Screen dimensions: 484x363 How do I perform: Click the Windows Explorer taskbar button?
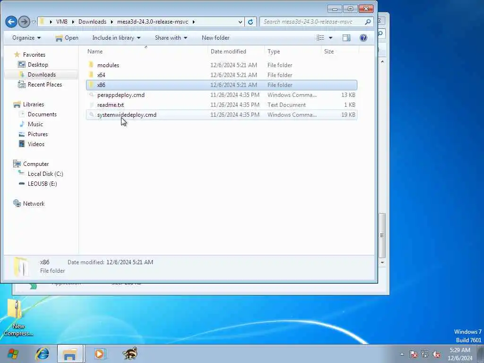[70, 354]
